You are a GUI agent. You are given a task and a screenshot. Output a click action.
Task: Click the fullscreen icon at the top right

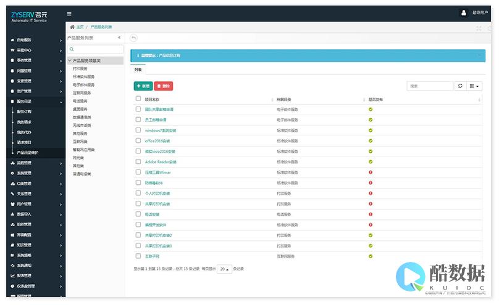[x=479, y=28]
